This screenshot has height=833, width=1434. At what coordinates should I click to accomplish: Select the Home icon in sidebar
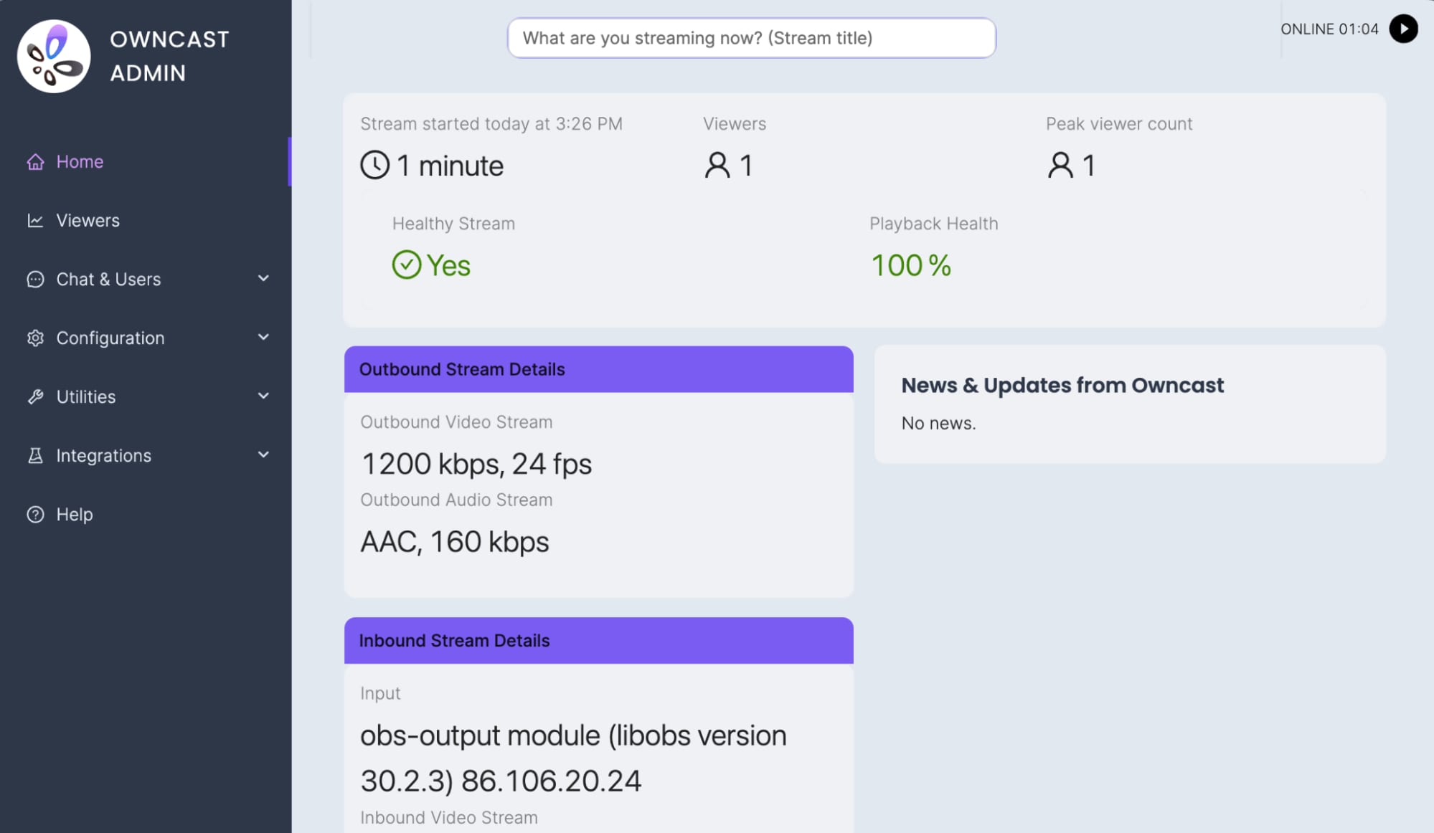coord(35,161)
